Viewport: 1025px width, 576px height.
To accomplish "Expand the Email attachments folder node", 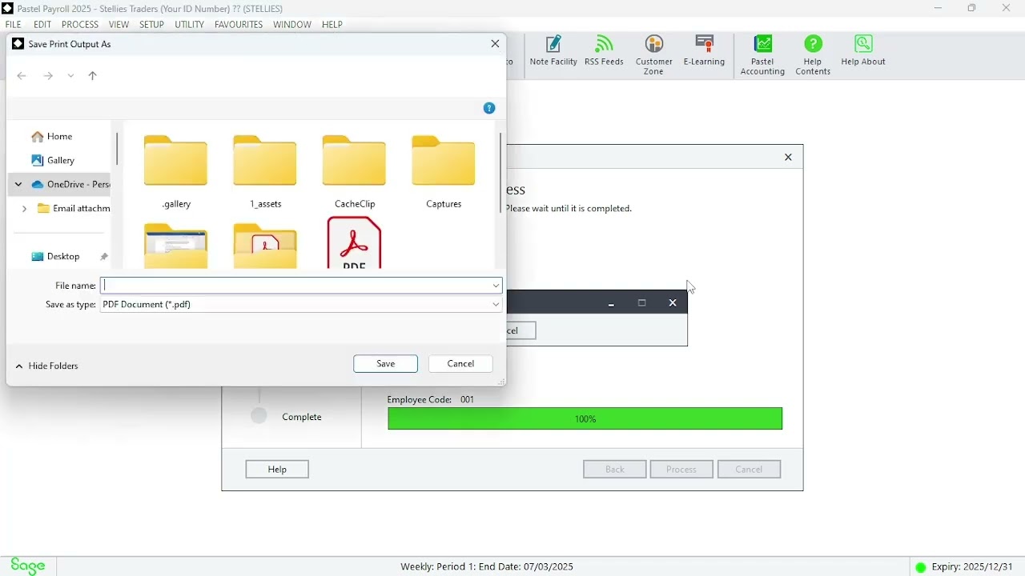I will 24,208.
